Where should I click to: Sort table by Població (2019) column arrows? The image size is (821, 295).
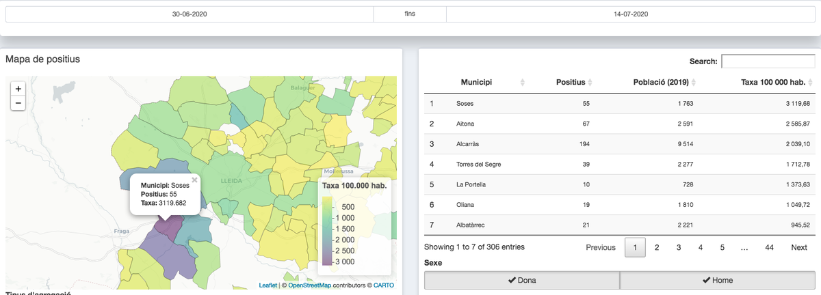(694, 83)
